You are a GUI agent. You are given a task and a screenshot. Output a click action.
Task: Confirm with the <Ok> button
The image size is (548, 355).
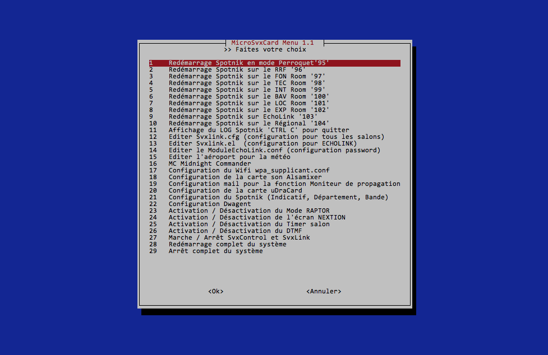pos(215,291)
